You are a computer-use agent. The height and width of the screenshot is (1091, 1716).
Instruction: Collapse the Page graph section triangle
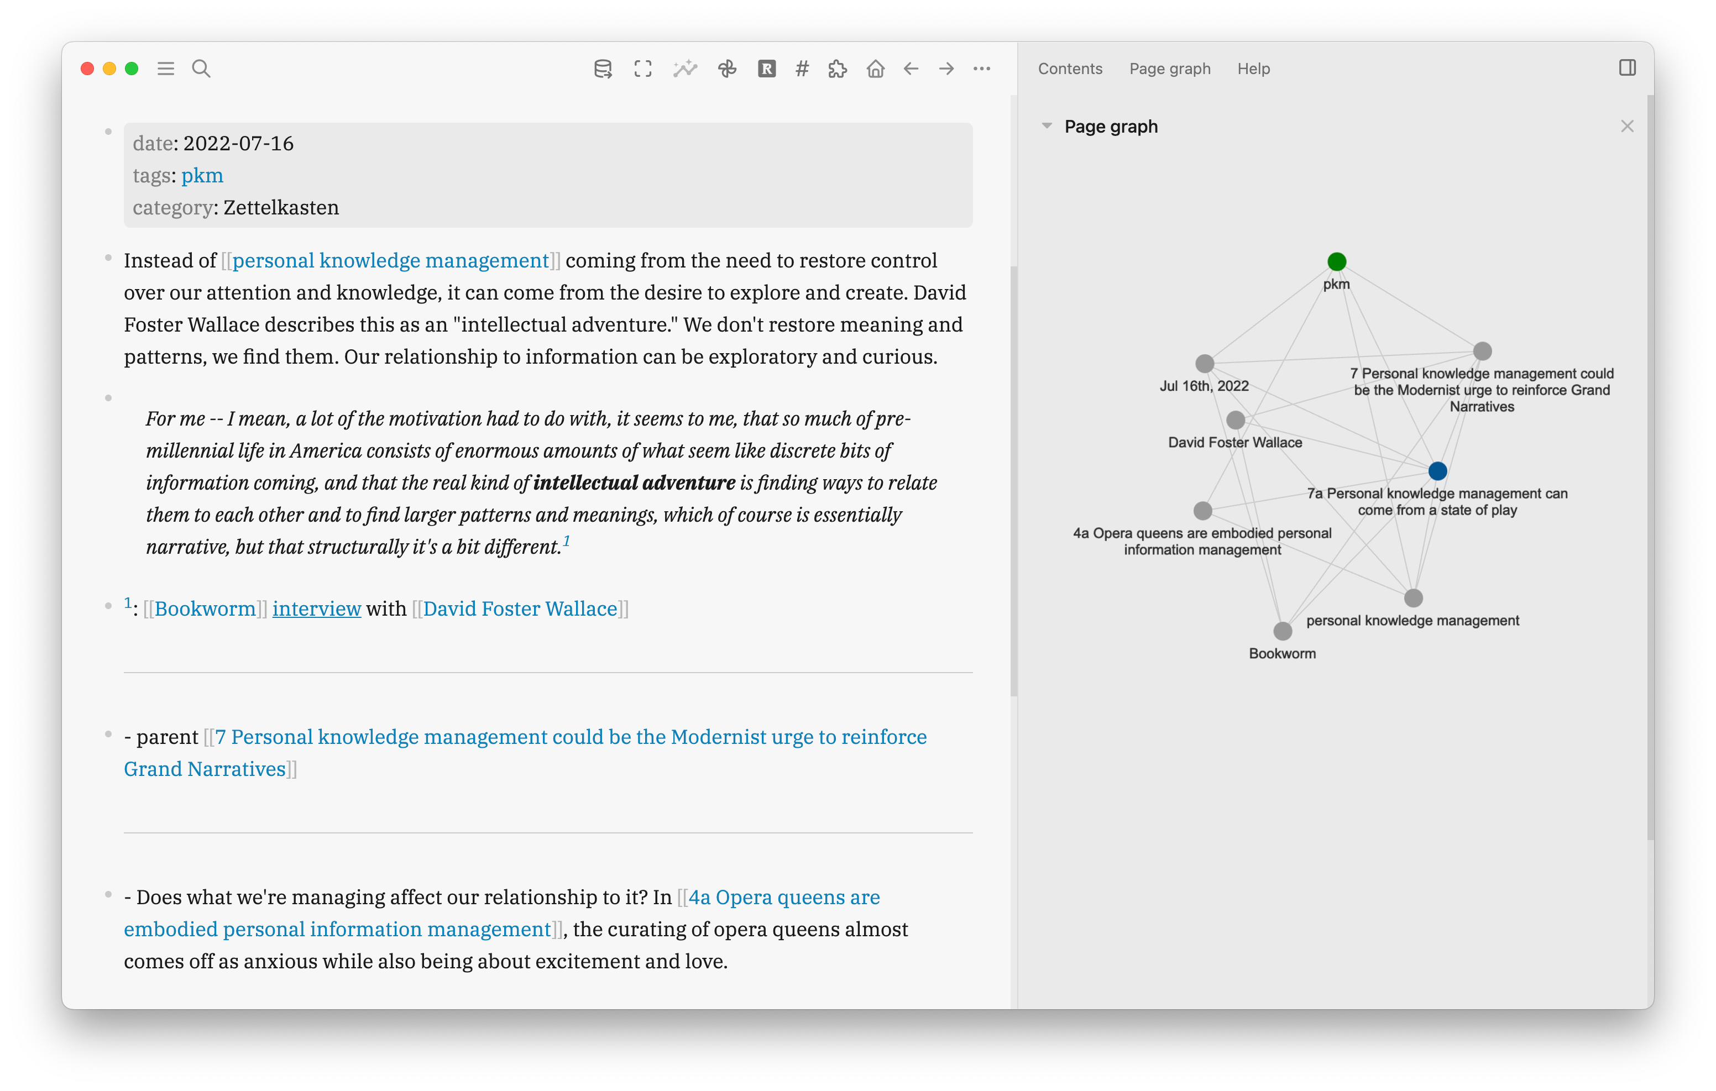pyautogui.click(x=1046, y=125)
